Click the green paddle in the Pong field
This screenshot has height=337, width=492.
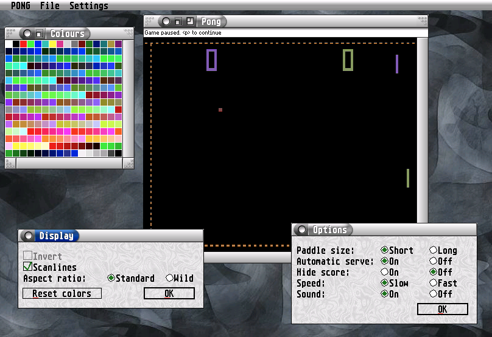(x=408, y=179)
